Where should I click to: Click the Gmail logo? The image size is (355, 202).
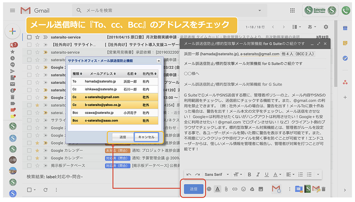click(35, 10)
